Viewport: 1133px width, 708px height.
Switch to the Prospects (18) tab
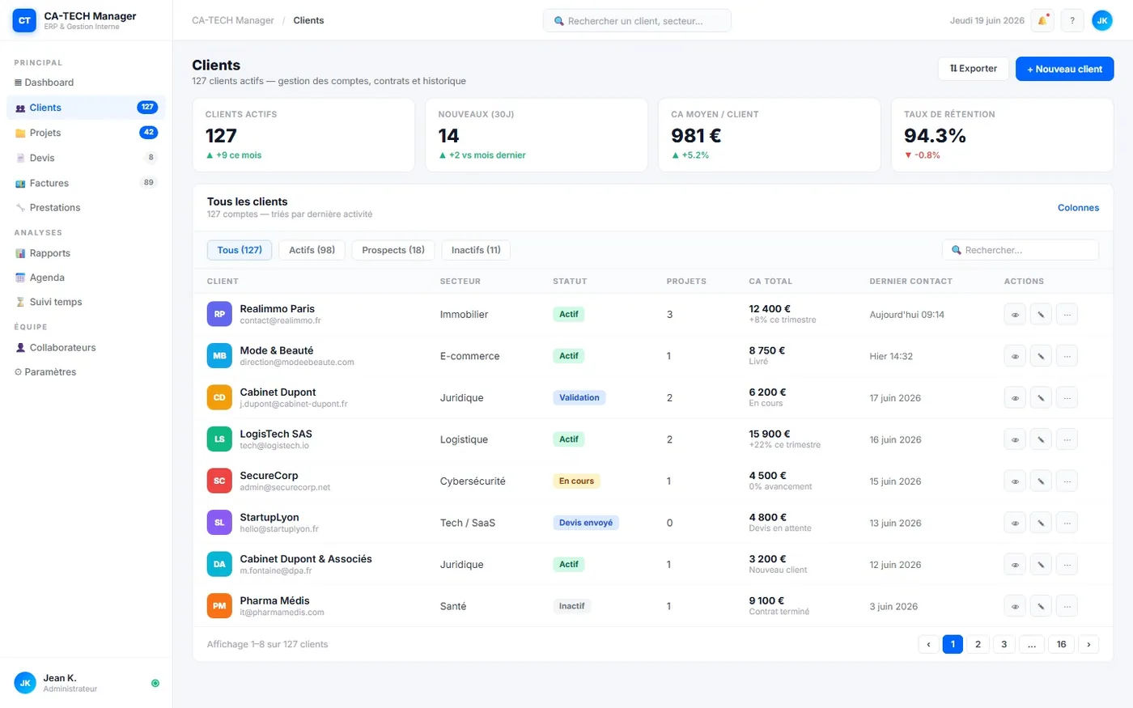(x=393, y=250)
